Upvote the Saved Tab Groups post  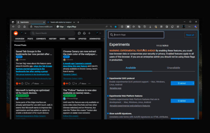click(17, 83)
